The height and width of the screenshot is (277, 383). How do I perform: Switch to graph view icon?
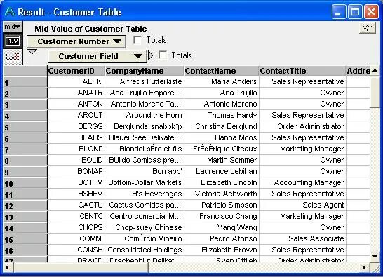(13, 57)
